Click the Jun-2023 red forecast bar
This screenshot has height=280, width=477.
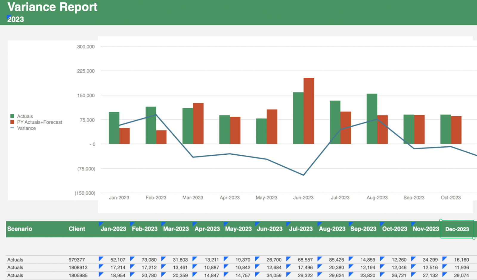[x=309, y=111]
